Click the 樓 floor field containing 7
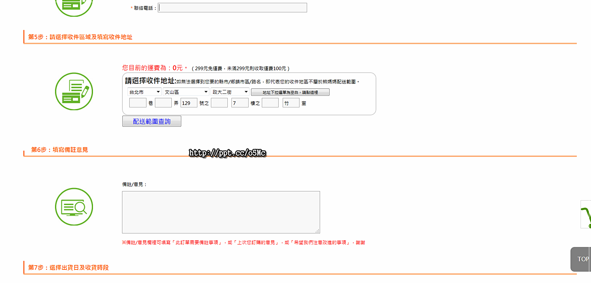This screenshot has height=283, width=591. [x=240, y=103]
